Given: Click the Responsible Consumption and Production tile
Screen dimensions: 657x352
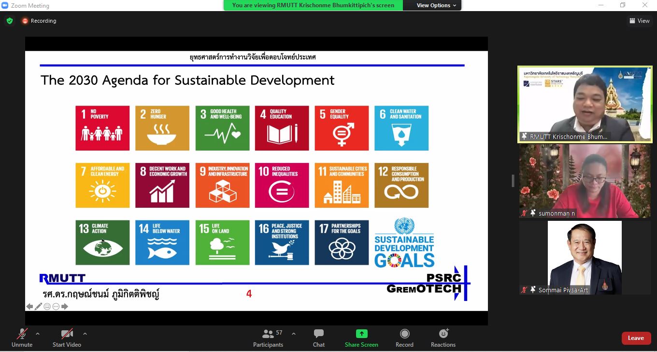Looking at the screenshot, I should tap(401, 185).
